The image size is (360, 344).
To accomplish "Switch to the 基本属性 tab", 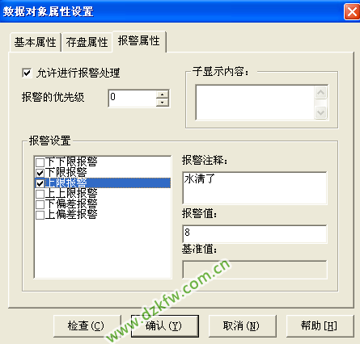I will pos(36,42).
